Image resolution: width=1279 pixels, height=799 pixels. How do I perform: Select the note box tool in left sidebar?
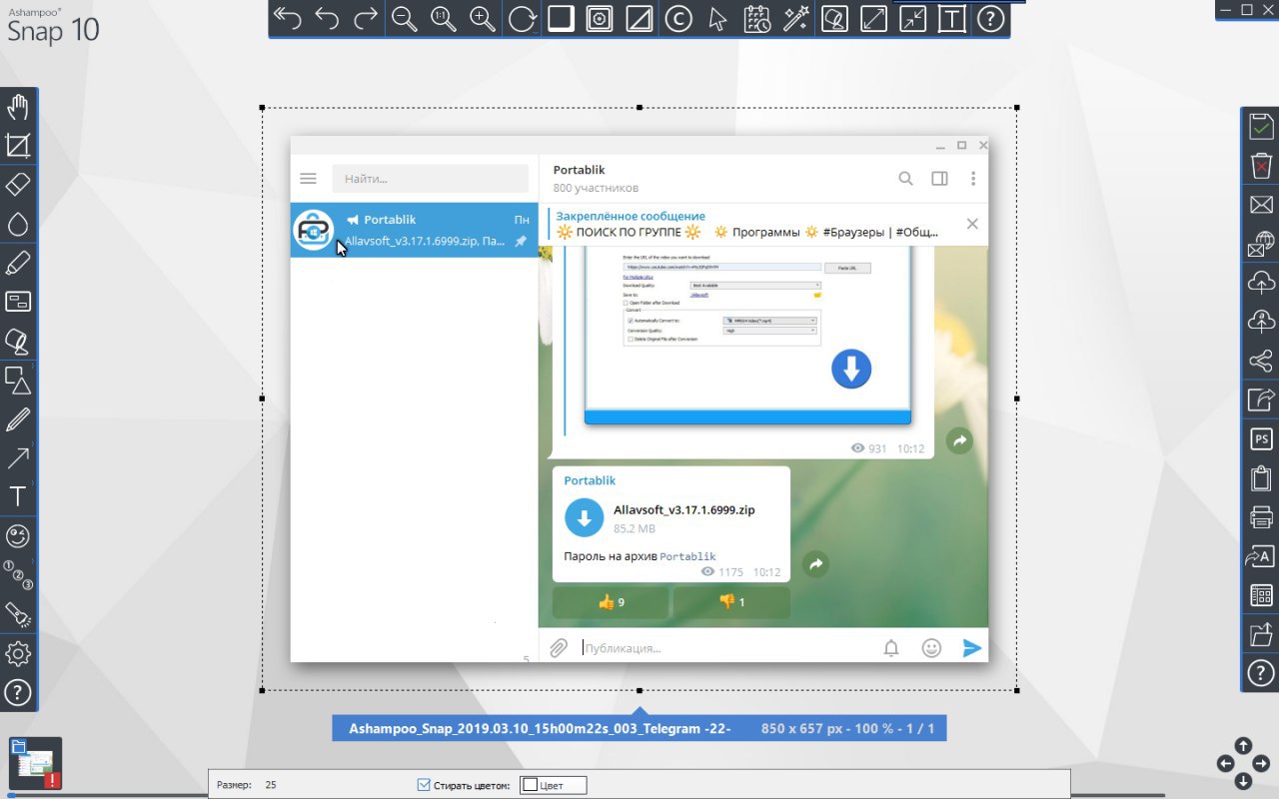point(18,302)
